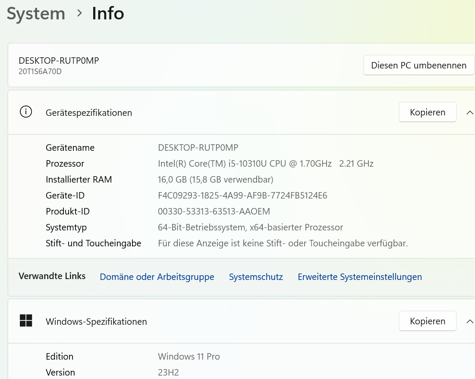
Task: Click the Produkt-ID label
Action: coord(68,211)
